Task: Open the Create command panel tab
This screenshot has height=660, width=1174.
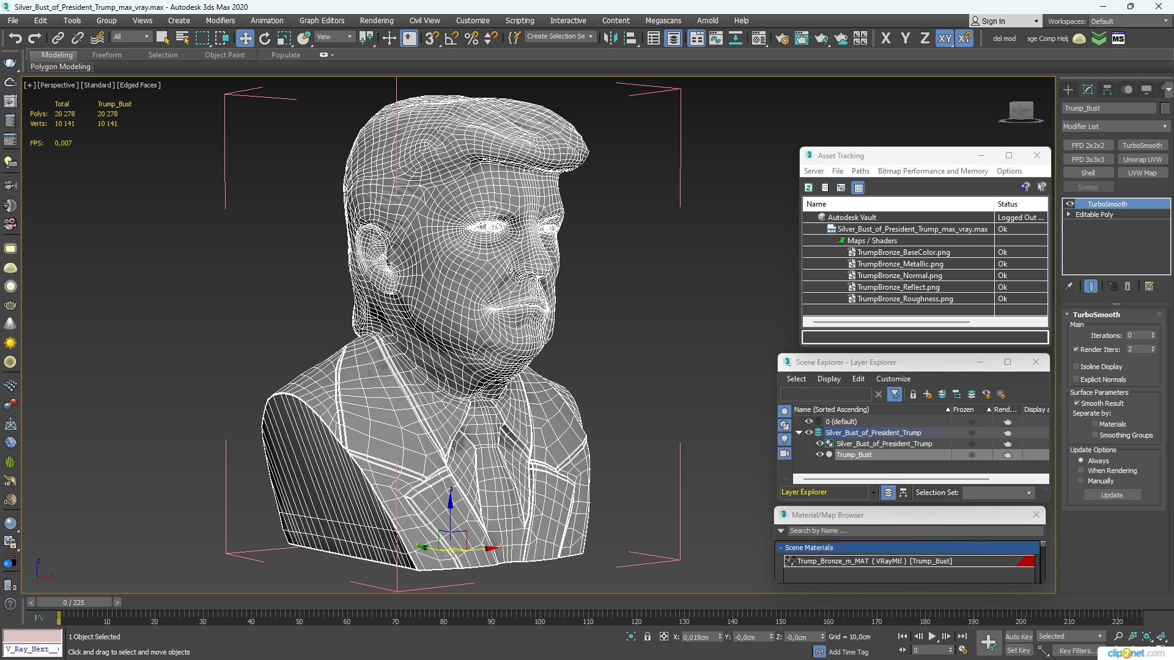Action: pos(1068,90)
